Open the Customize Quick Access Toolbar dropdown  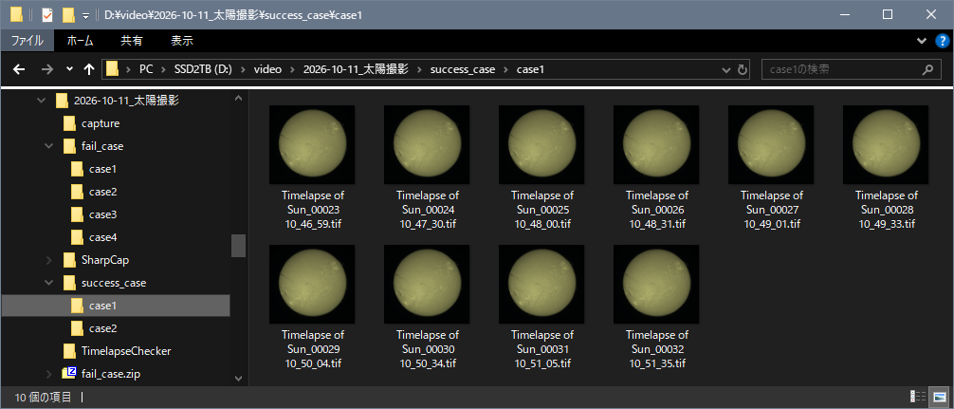85,15
